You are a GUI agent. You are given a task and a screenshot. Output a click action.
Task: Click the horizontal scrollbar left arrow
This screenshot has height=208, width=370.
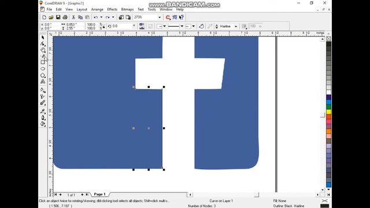click(x=190, y=195)
